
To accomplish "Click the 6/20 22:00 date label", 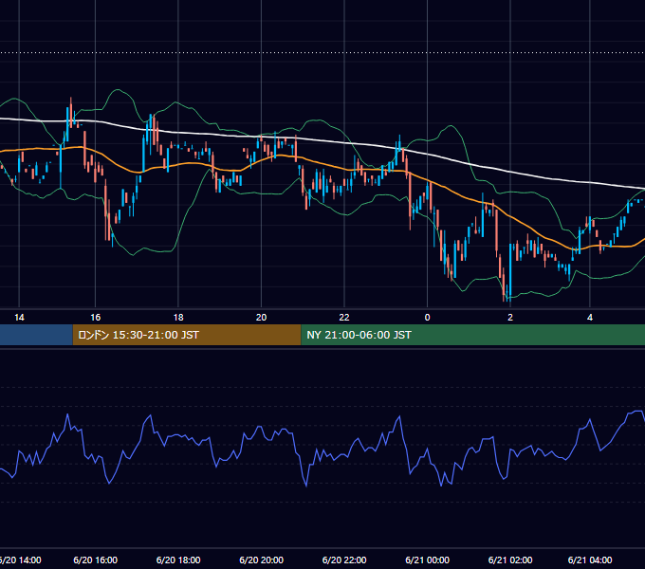I will (344, 560).
